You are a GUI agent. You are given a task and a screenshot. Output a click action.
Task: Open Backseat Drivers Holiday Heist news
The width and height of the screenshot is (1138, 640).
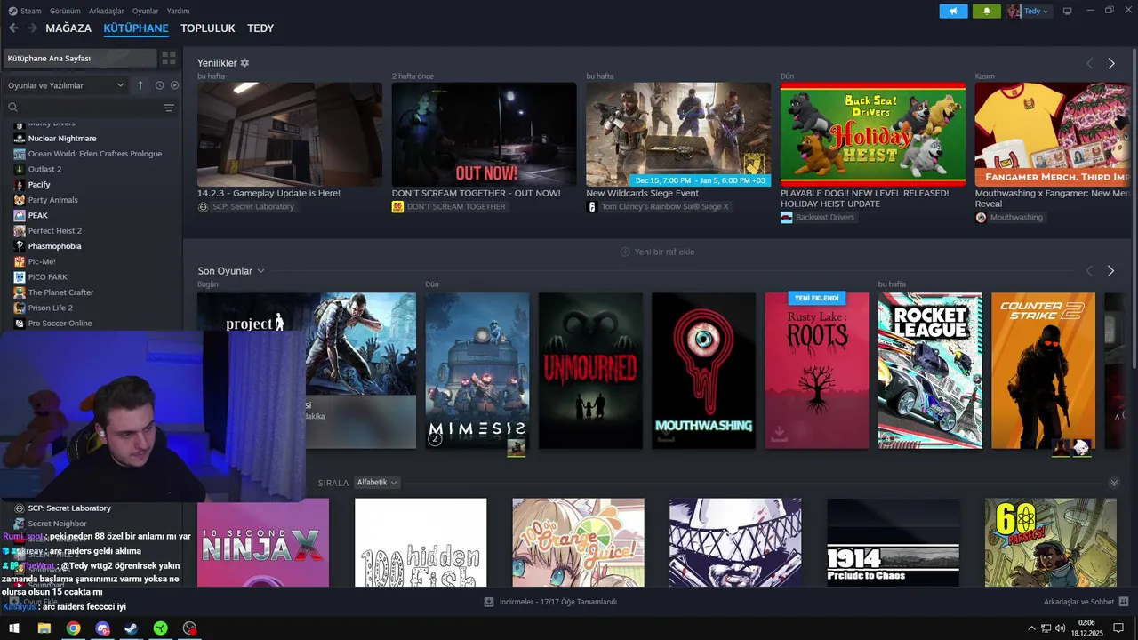tap(873, 134)
